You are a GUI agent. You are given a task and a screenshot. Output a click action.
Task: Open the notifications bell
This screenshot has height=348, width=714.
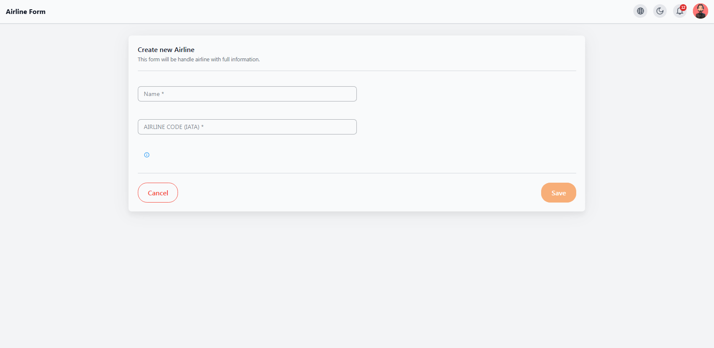679,11
